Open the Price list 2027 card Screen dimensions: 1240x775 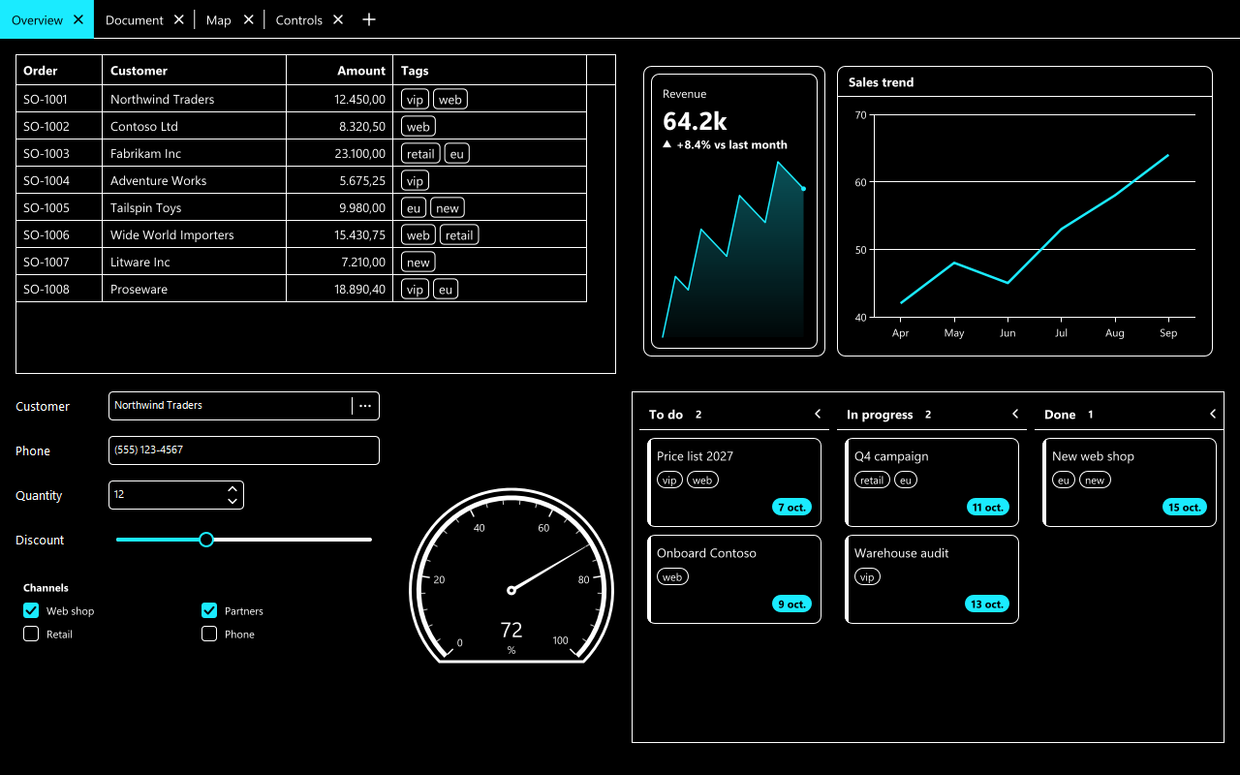click(734, 482)
